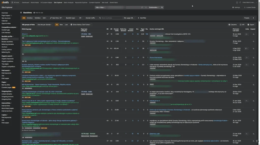Click the hamburger menu icon beside Backlinks

point(21,13)
